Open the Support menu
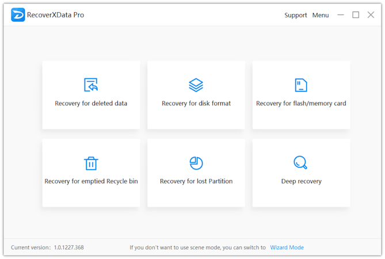The height and width of the screenshot is (259, 385). tap(296, 15)
